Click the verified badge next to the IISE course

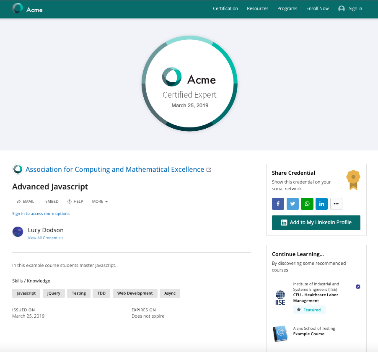pyautogui.click(x=358, y=287)
